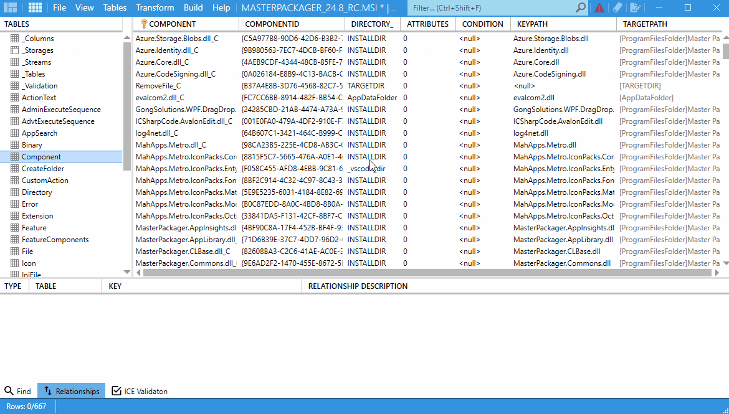Click the edit notes pencil icon
The width and height of the screenshot is (729, 414).
(x=635, y=7)
